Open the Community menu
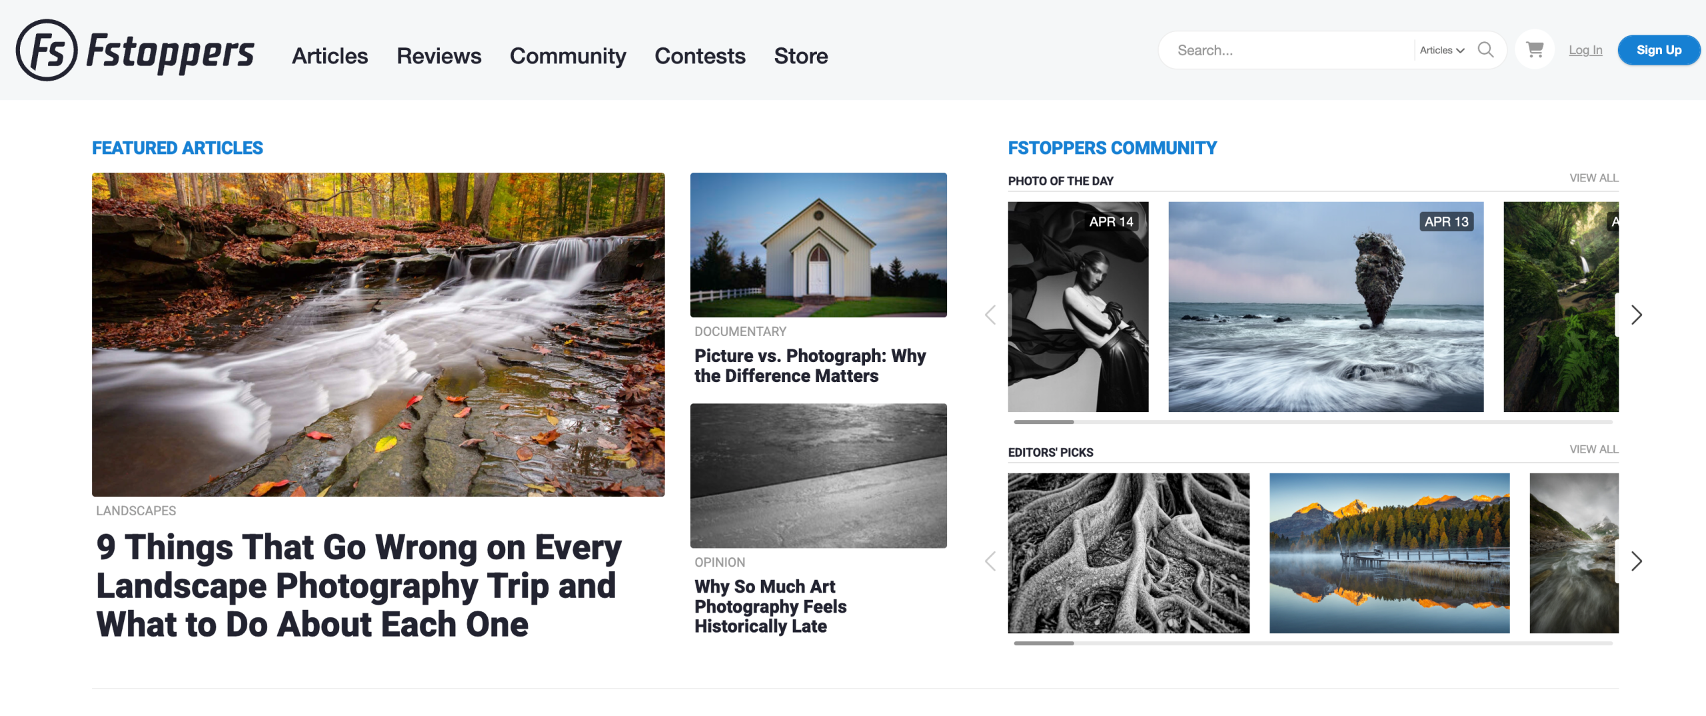 [x=568, y=56]
